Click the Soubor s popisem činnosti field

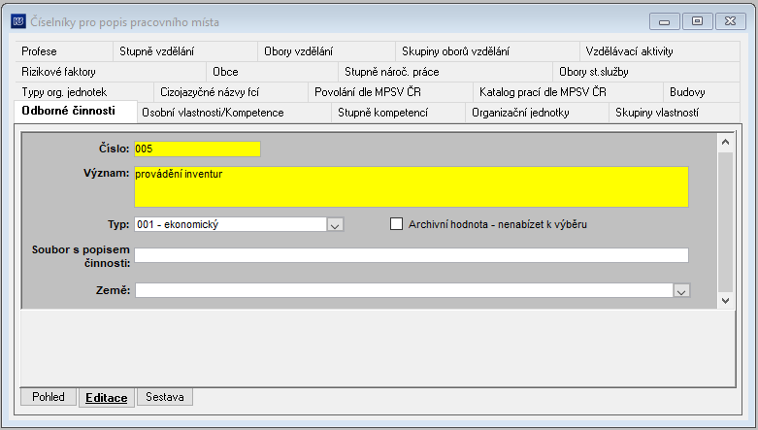[x=412, y=255]
